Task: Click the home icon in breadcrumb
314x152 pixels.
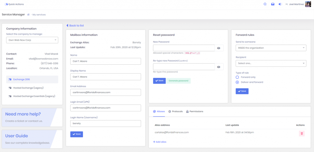Action: pos(29,14)
